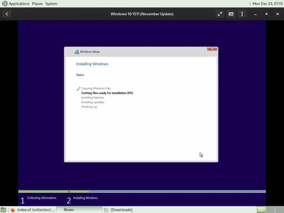
Task: Click the Windows Setup title icon
Action: 77,52
